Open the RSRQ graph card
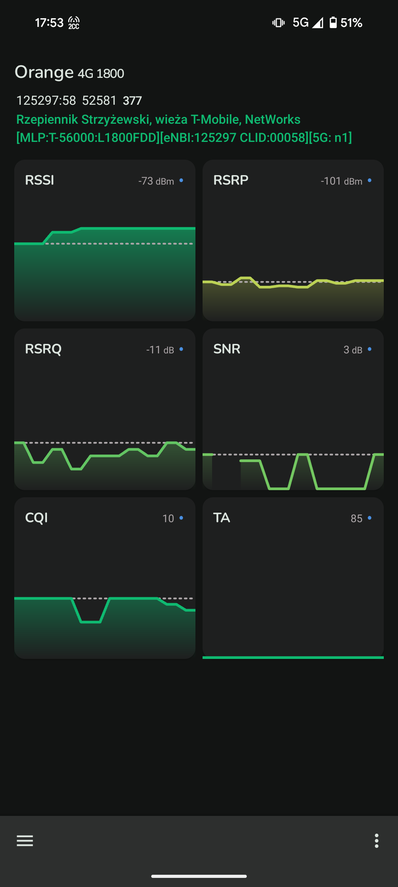The width and height of the screenshot is (398, 887). click(105, 409)
